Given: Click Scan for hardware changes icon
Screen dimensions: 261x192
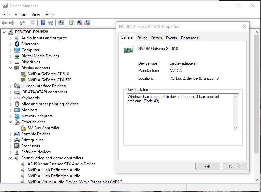Looking at the screenshot, I should (x=61, y=23).
